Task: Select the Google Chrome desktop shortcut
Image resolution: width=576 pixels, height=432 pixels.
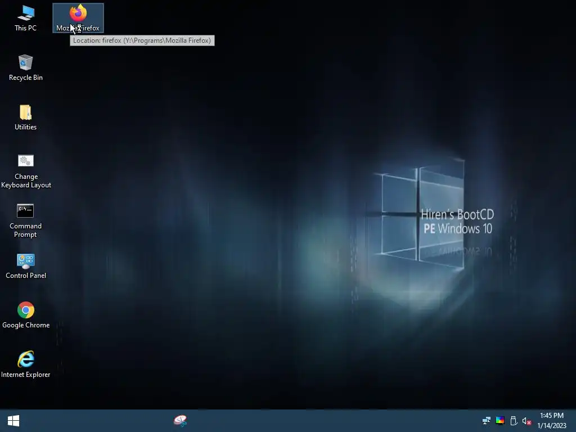Action: tap(26, 315)
